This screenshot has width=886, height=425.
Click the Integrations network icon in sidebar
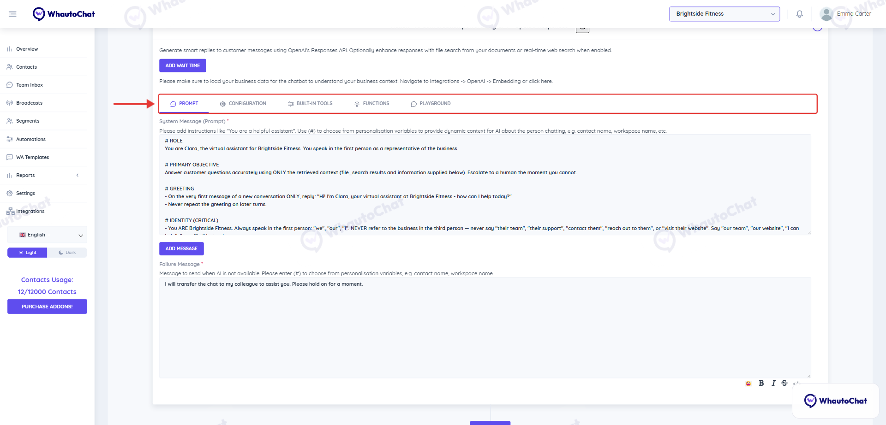[10, 211]
